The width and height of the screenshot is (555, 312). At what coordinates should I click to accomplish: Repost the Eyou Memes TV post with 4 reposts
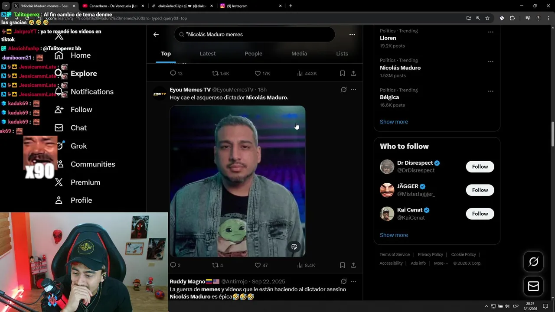[217, 265]
